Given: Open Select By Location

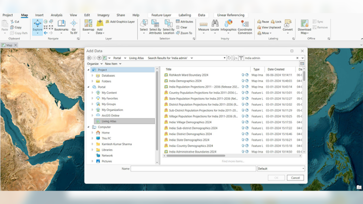Looking at the screenshot, I should [x=168, y=27].
